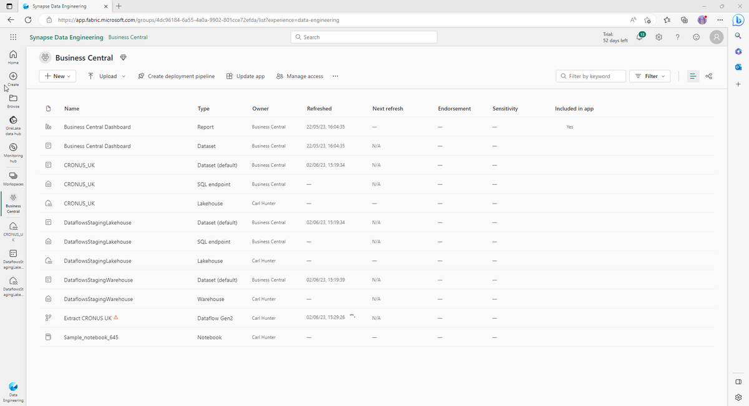Screen dimensions: 749x406
Task: Open the New item dropdown
Action: tap(58, 76)
